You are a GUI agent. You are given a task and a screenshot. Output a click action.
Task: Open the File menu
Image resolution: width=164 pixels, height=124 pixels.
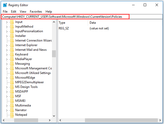(x=5, y=12)
